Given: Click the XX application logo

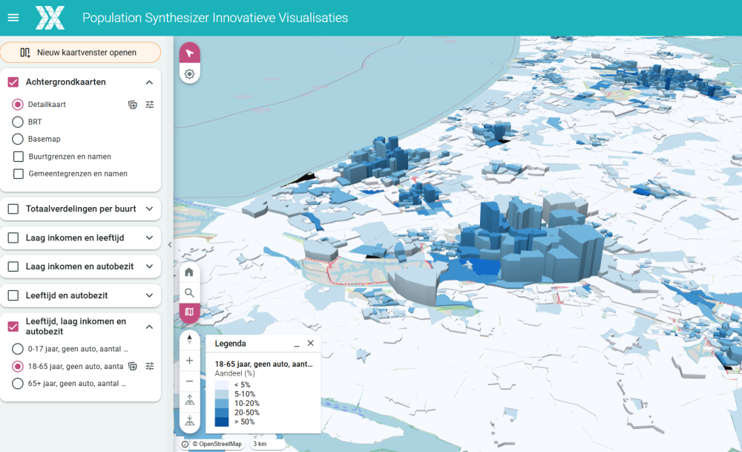Looking at the screenshot, I should click(50, 18).
